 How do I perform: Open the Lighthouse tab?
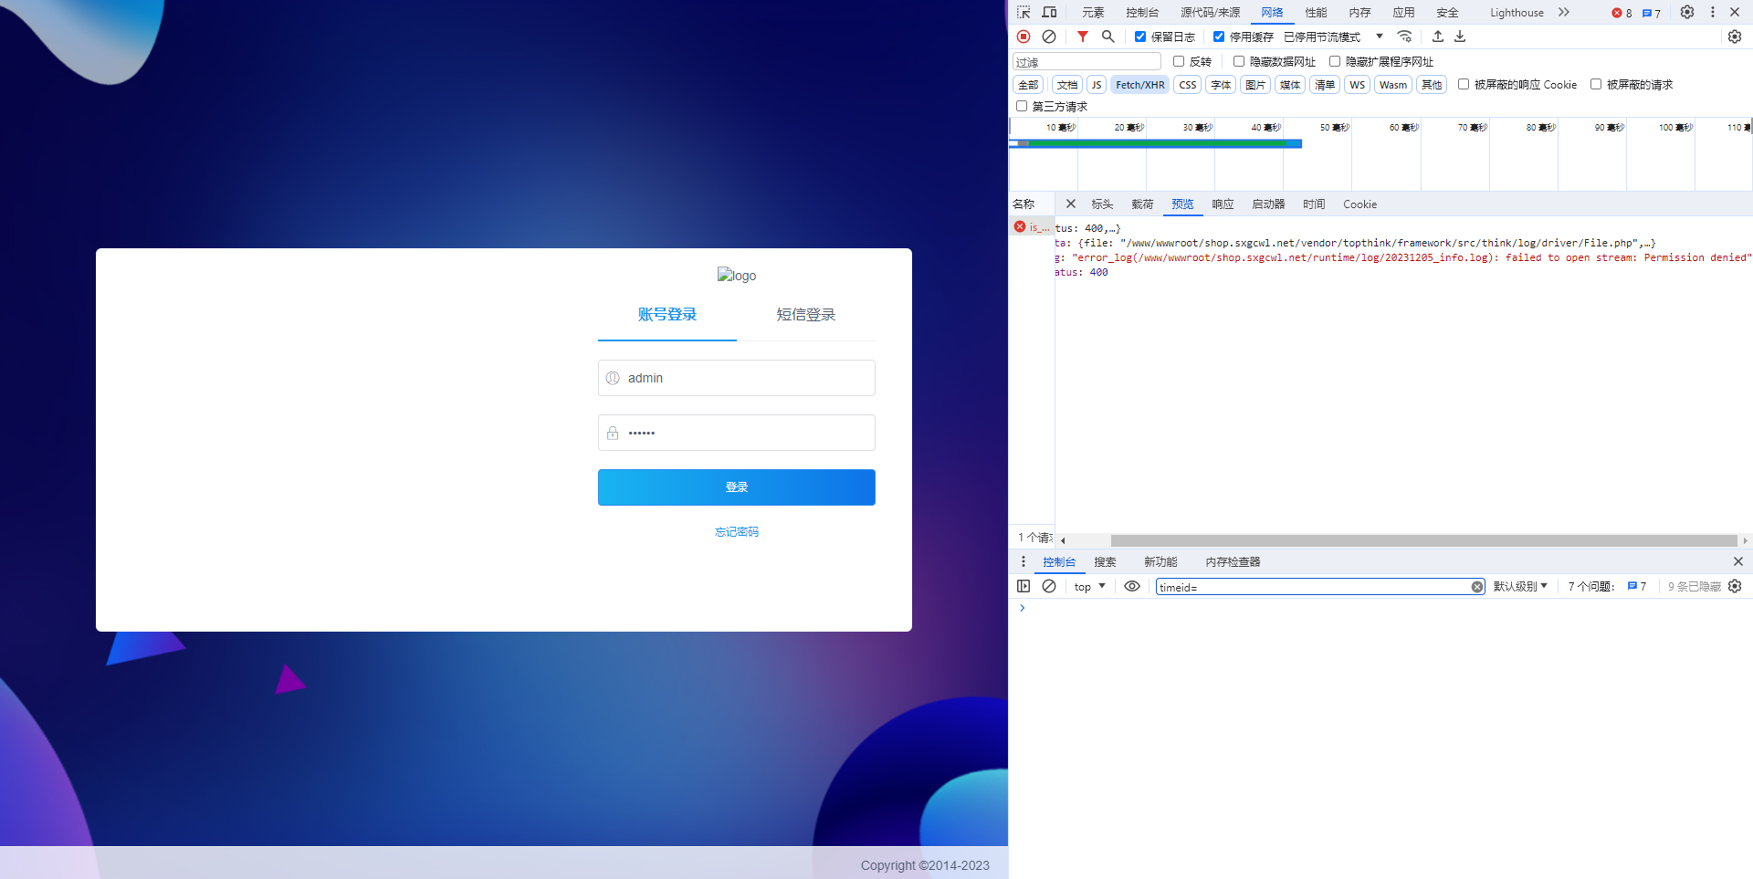(x=1517, y=12)
